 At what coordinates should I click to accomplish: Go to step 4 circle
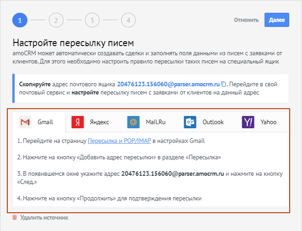[128, 20]
